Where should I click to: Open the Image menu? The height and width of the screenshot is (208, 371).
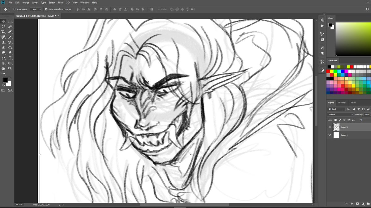(26, 2)
